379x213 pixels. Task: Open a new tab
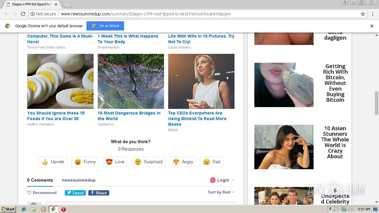coord(67,4)
